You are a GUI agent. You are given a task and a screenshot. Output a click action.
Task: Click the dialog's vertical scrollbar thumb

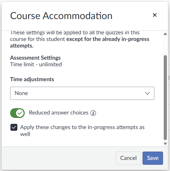tap(165, 98)
